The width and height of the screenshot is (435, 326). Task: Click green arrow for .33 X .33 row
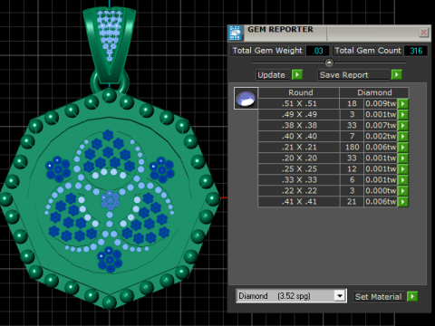403,179
